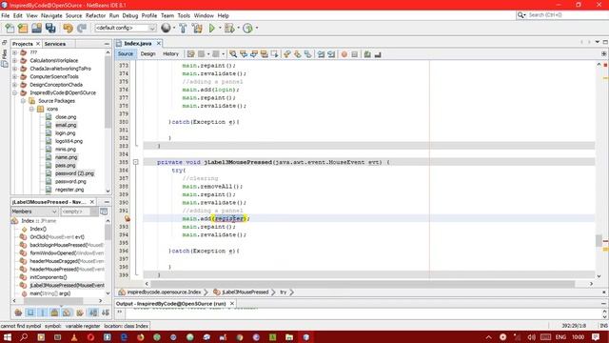The height and width of the screenshot is (343, 609).
Task: Collapse the jLabel3MousePressed code fold at line 385
Action: (135, 162)
